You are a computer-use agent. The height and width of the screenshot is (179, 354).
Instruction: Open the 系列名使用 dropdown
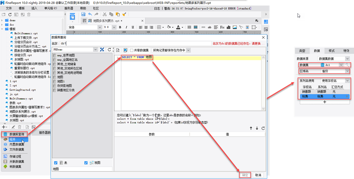point(348,81)
